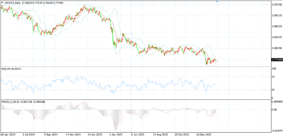Select the 0.83415 price scale value
Viewport: 283px width, 136px height.
277,37
